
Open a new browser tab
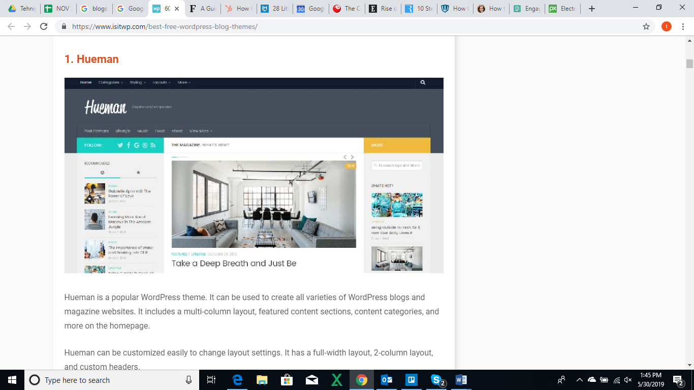(592, 9)
